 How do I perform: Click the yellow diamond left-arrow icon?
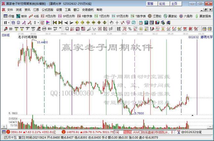pos(77,23)
